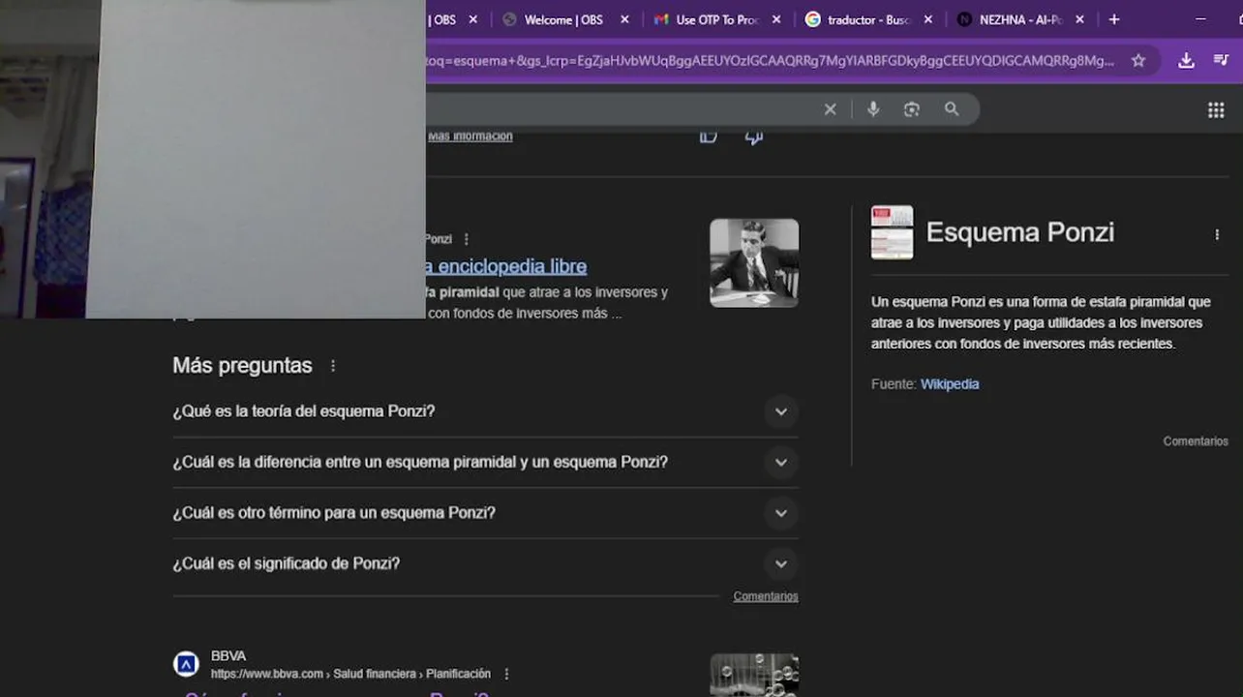Click Comentarios under the knowledge panel

click(1196, 441)
